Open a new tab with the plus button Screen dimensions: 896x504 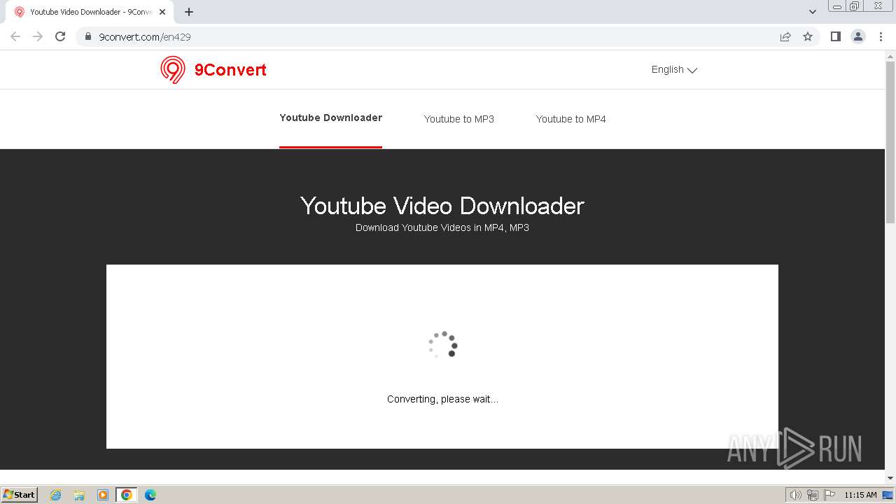pos(189,12)
